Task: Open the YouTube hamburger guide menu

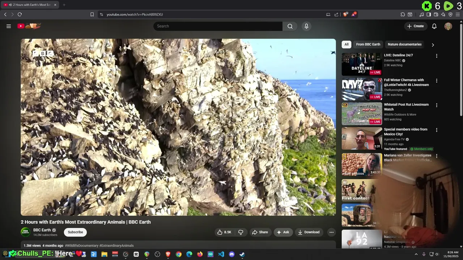Action: (9, 26)
